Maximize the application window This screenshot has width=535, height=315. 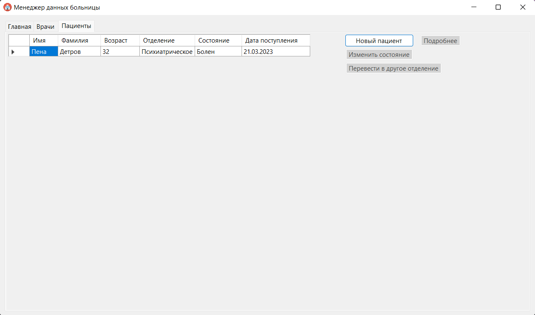(498, 7)
